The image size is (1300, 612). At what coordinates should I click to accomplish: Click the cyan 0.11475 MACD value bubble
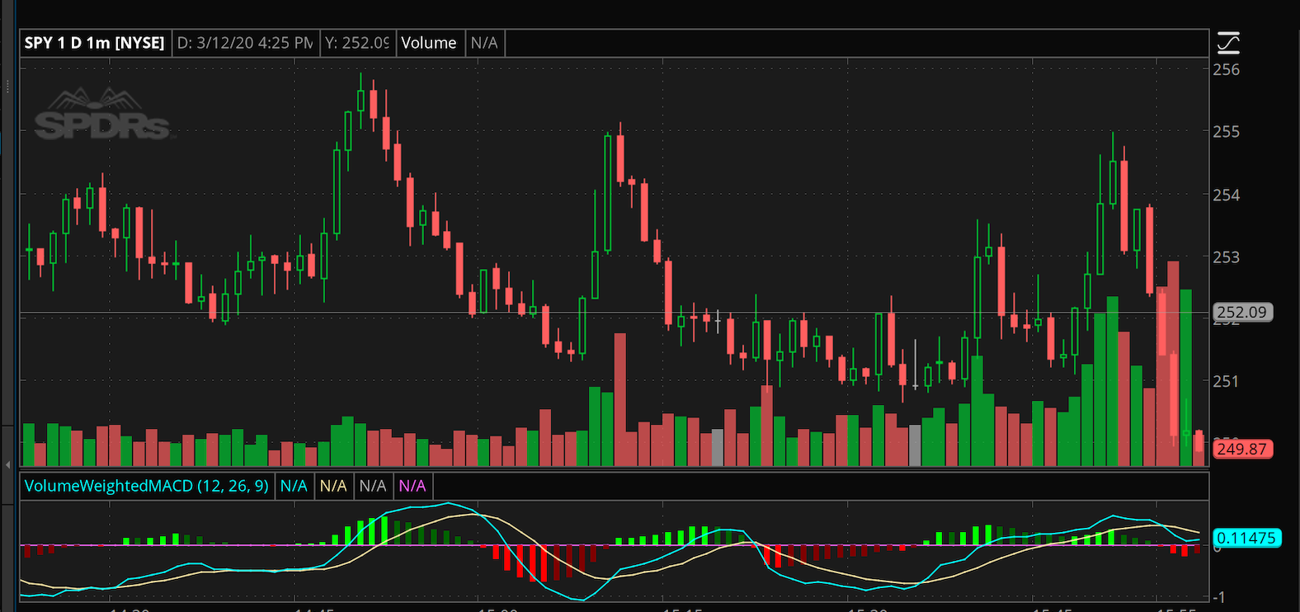pos(1246,539)
